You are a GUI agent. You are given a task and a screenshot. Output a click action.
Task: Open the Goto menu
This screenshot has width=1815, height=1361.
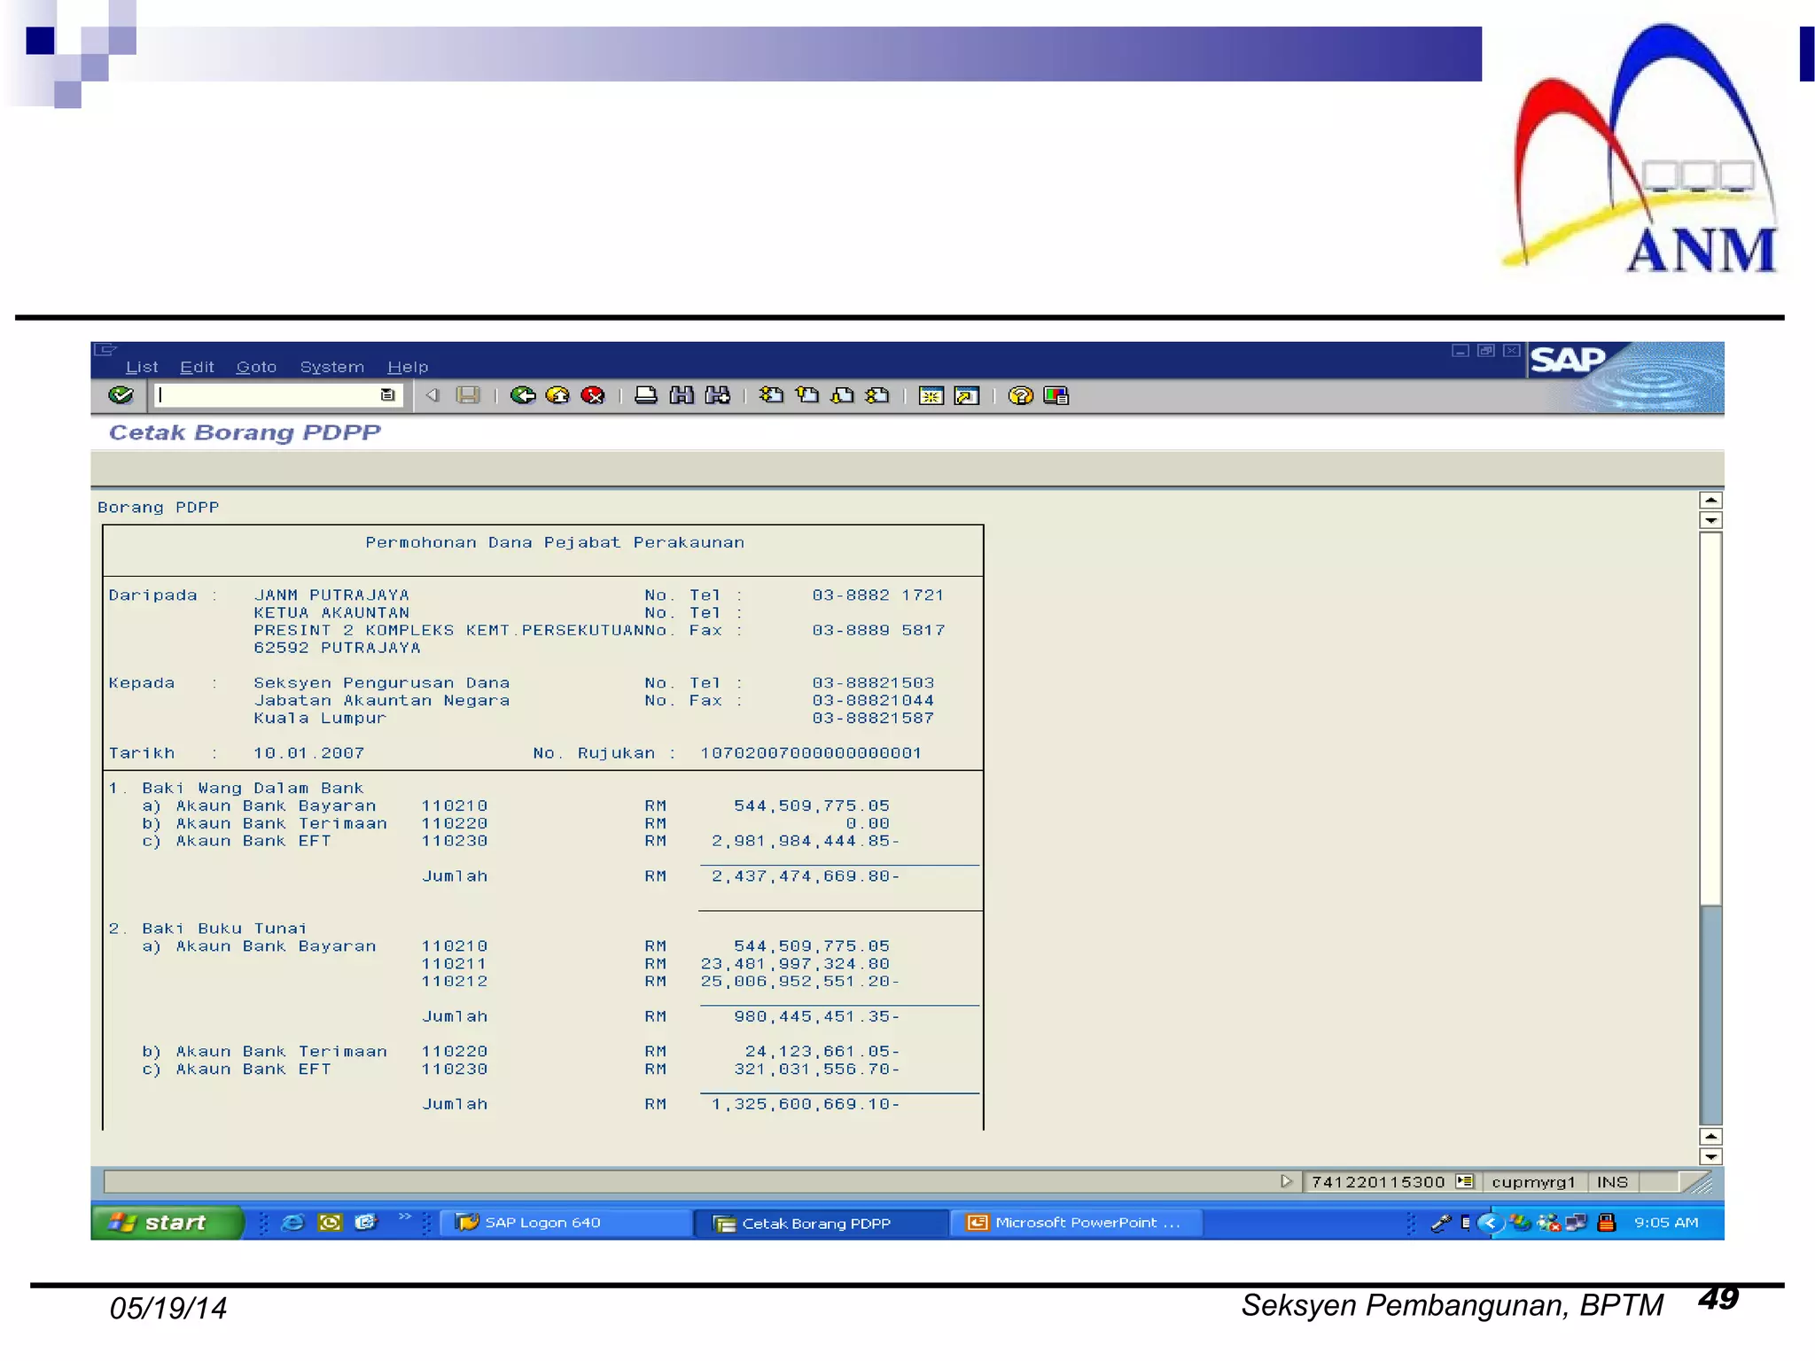256,367
